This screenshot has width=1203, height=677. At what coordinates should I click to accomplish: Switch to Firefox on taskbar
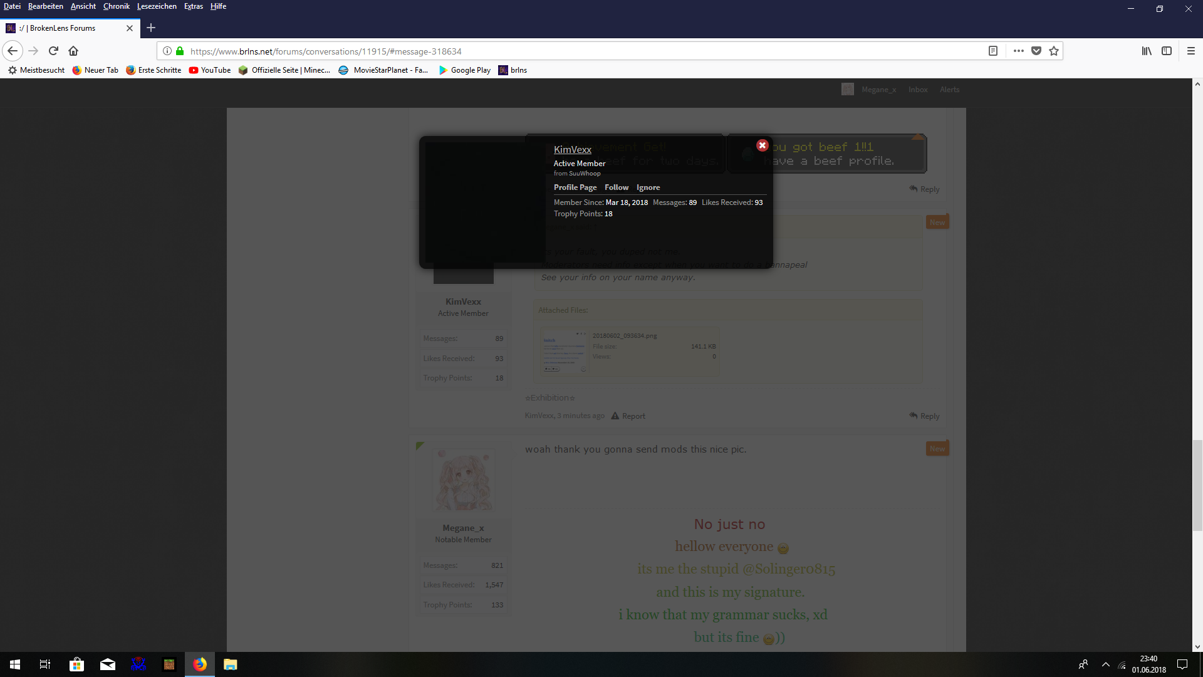[200, 664]
